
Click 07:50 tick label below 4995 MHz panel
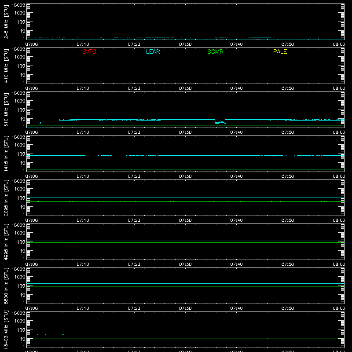tap(288, 264)
